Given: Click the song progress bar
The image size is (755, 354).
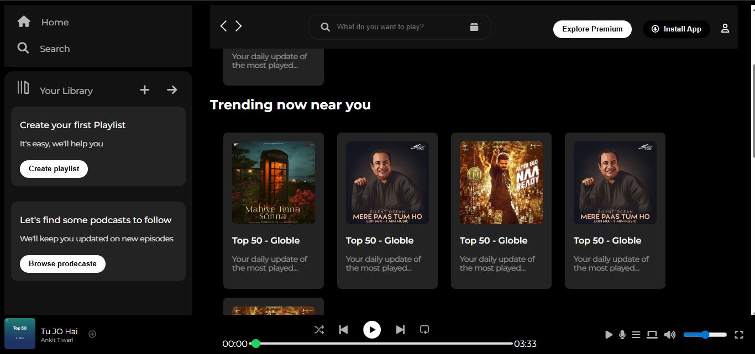Looking at the screenshot, I should tap(382, 344).
